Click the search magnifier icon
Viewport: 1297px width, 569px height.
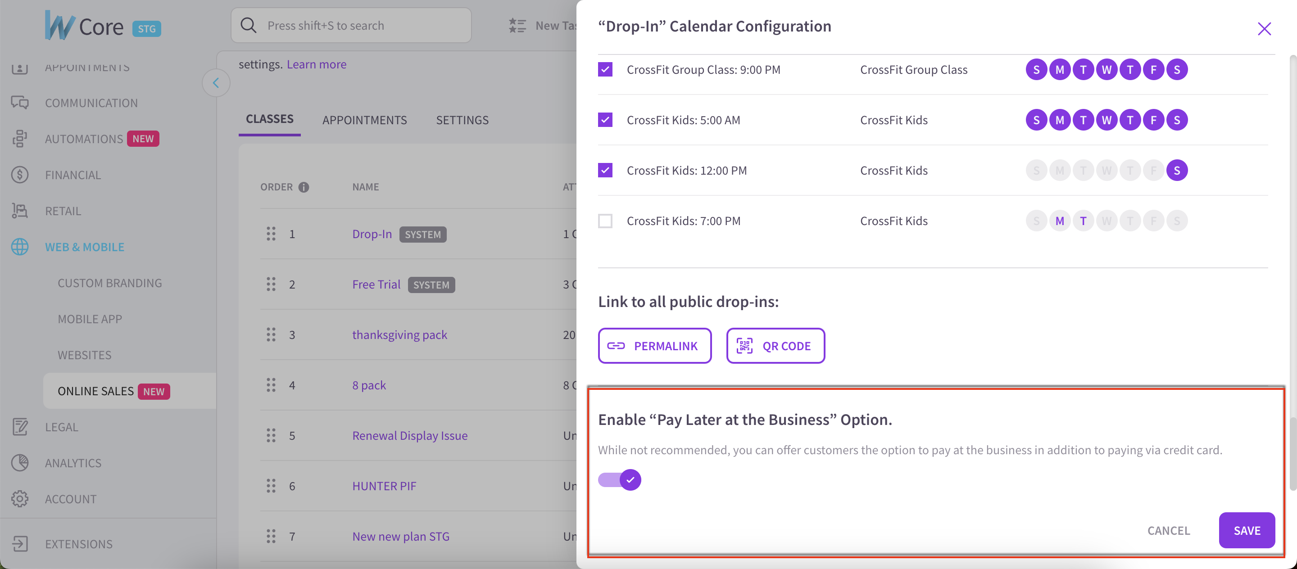[248, 25]
